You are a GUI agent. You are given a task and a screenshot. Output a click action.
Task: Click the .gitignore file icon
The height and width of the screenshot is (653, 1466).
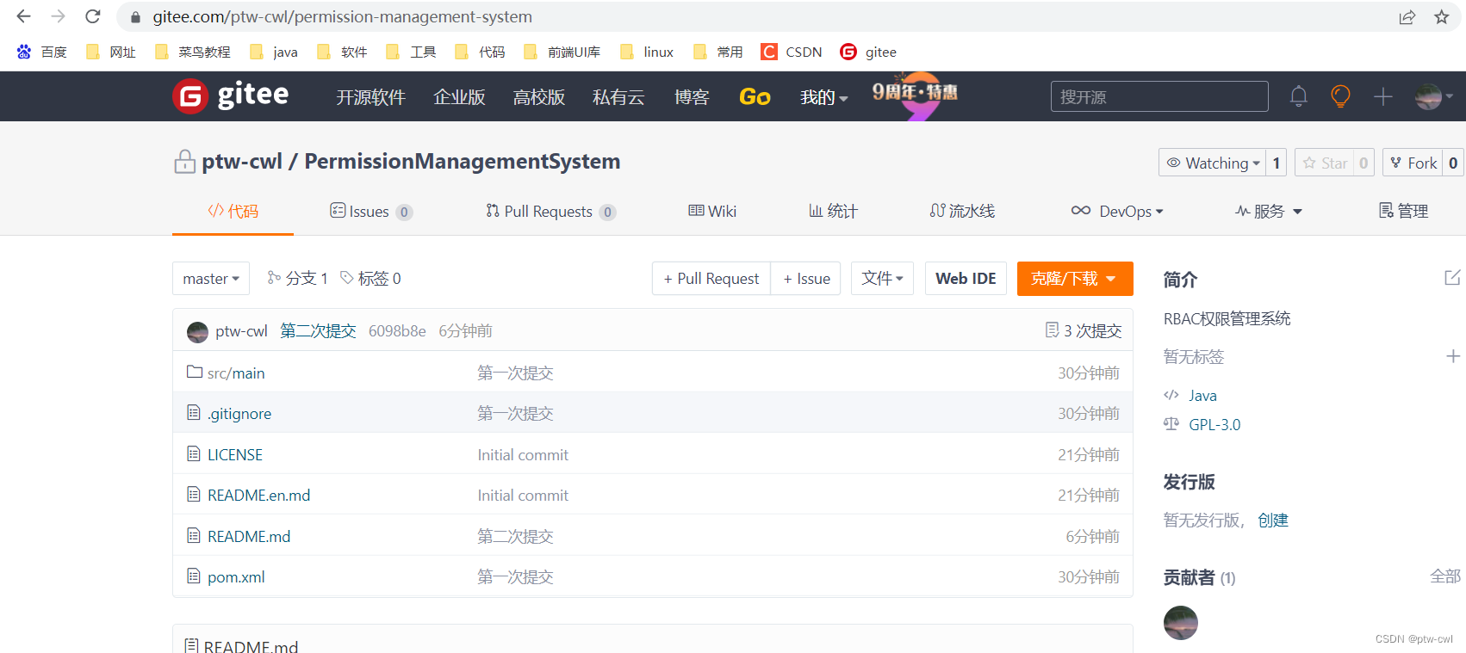coord(194,413)
